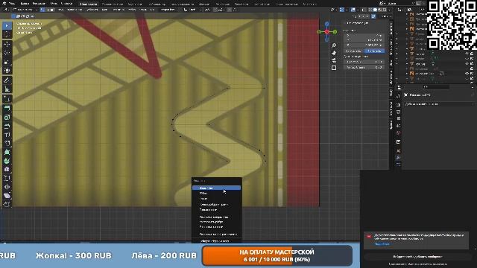Select the Spin tool
This screenshot has width=477, height=268.
(7, 161)
